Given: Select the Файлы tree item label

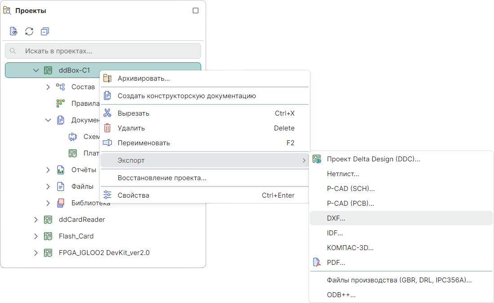Looking at the screenshot, I should coord(83,187).
